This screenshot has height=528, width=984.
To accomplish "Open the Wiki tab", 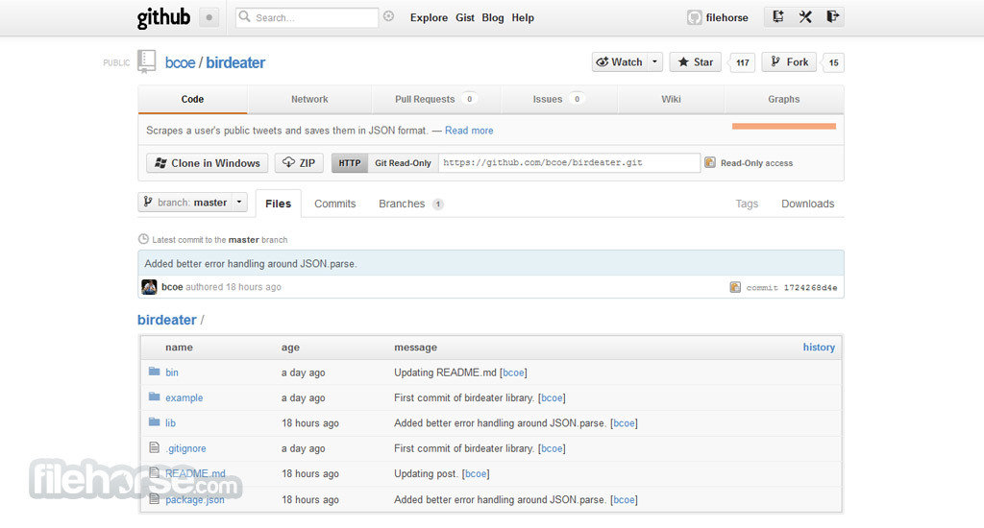I will point(671,99).
